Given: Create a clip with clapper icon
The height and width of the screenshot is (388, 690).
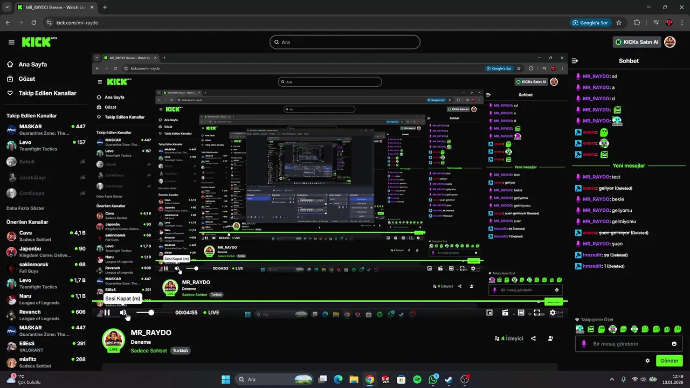Looking at the screenshot, I should pos(505,313).
